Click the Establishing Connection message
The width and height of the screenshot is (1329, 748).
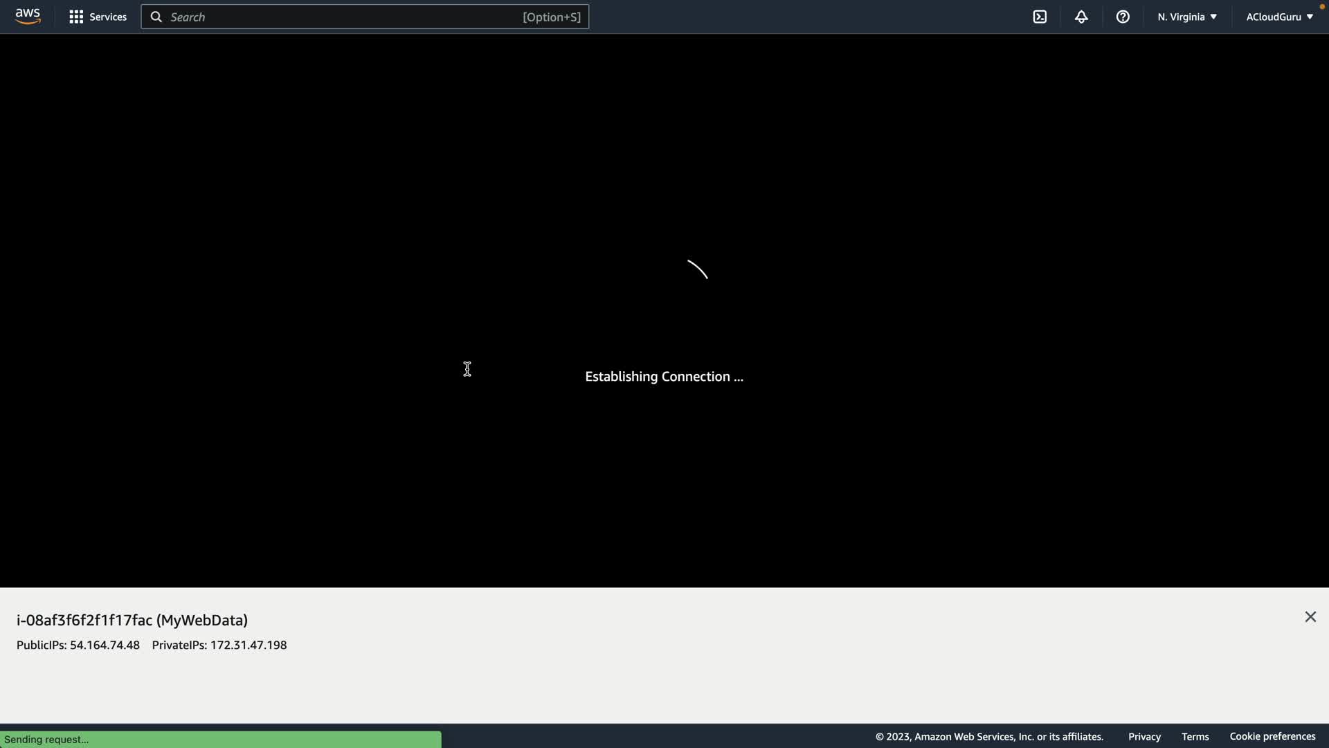click(664, 376)
